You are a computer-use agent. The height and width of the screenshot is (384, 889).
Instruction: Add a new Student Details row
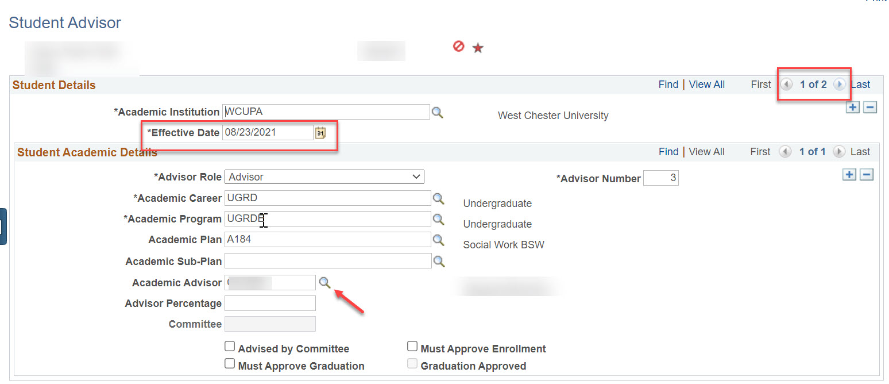tap(853, 107)
